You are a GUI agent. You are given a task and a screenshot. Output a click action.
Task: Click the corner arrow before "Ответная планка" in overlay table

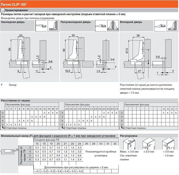point(3,128)
